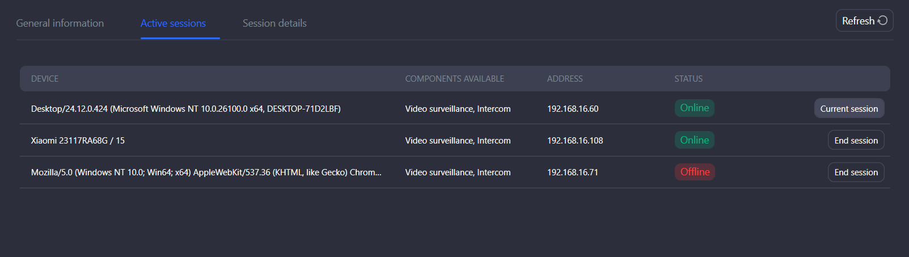
Task: Select the Xiaomi 23117RA68G / 15 row
Action: click(x=78, y=141)
